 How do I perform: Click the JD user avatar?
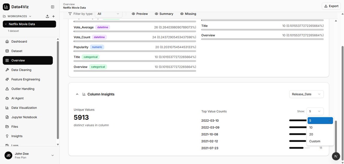tap(8, 155)
